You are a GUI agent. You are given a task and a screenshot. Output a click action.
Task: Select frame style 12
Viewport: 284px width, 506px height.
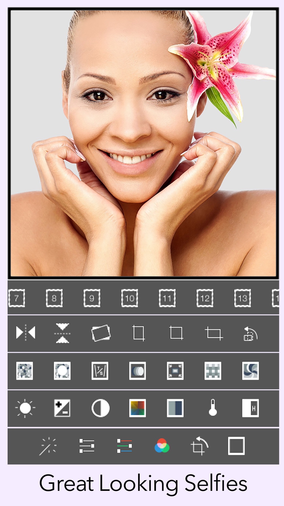[205, 298]
